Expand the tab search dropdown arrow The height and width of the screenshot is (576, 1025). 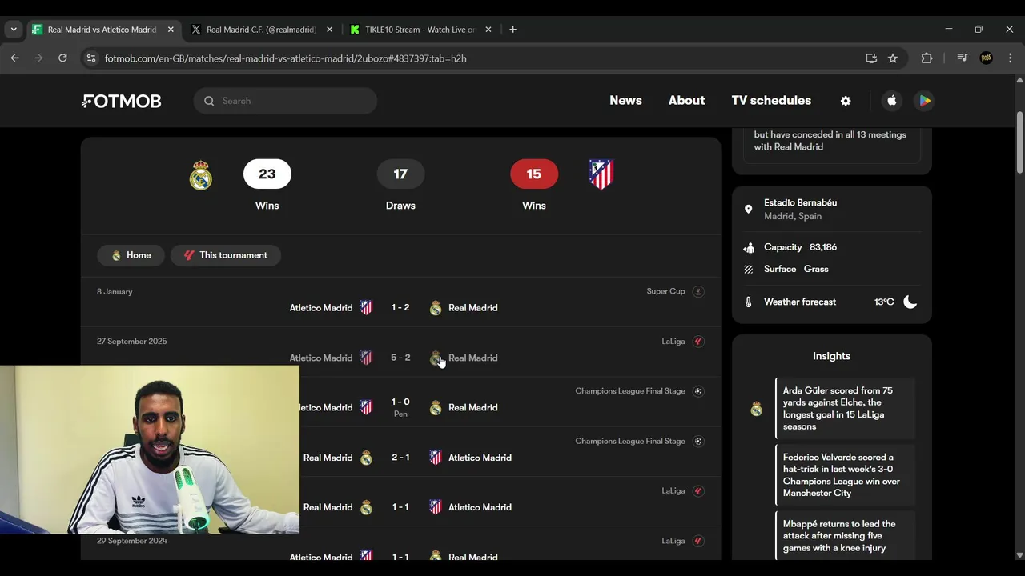(14, 30)
